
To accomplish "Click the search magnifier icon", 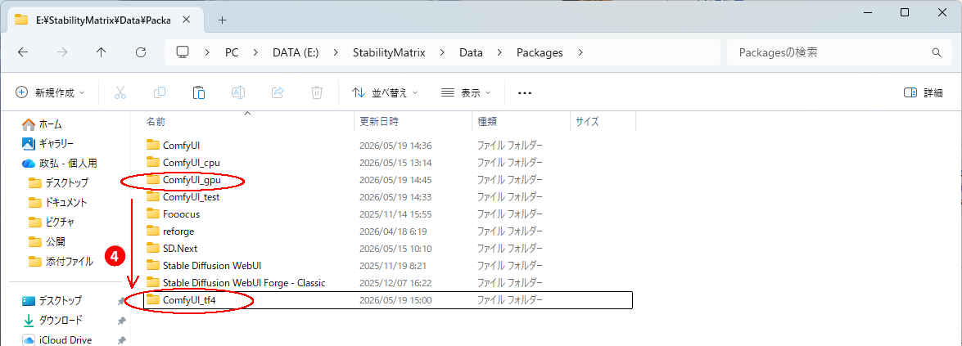I will click(937, 52).
